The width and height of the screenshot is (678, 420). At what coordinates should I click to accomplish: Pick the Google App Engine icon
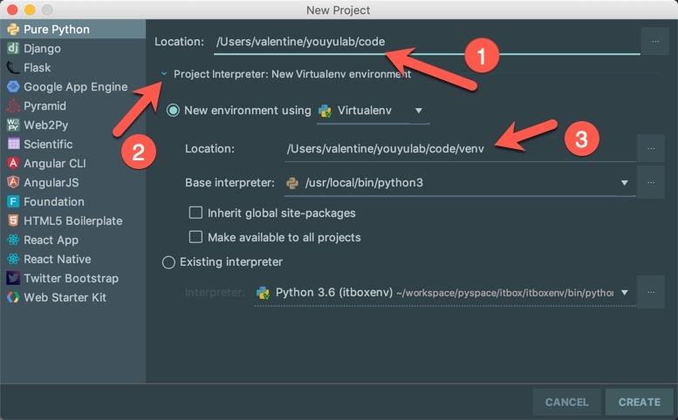tap(13, 87)
